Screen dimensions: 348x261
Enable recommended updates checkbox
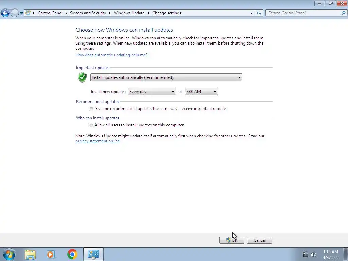pos(91,109)
